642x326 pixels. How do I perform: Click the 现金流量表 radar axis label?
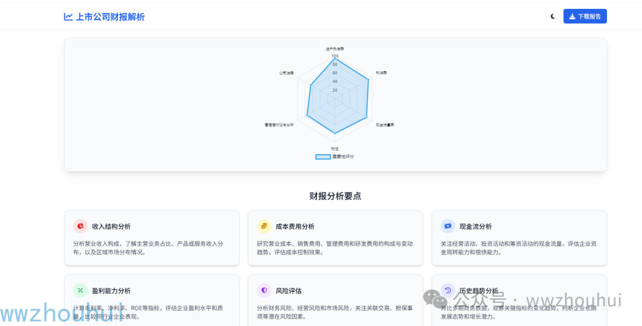point(385,124)
